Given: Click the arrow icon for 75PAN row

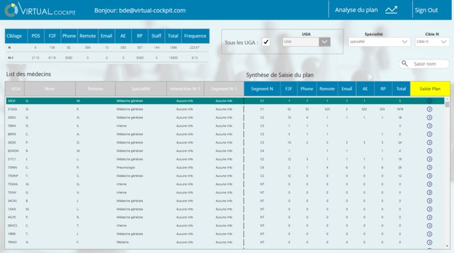Looking at the screenshot, I should click(430, 167).
